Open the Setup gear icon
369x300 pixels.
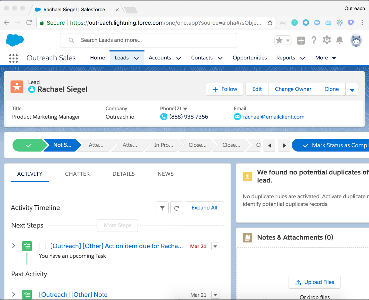[327, 40]
